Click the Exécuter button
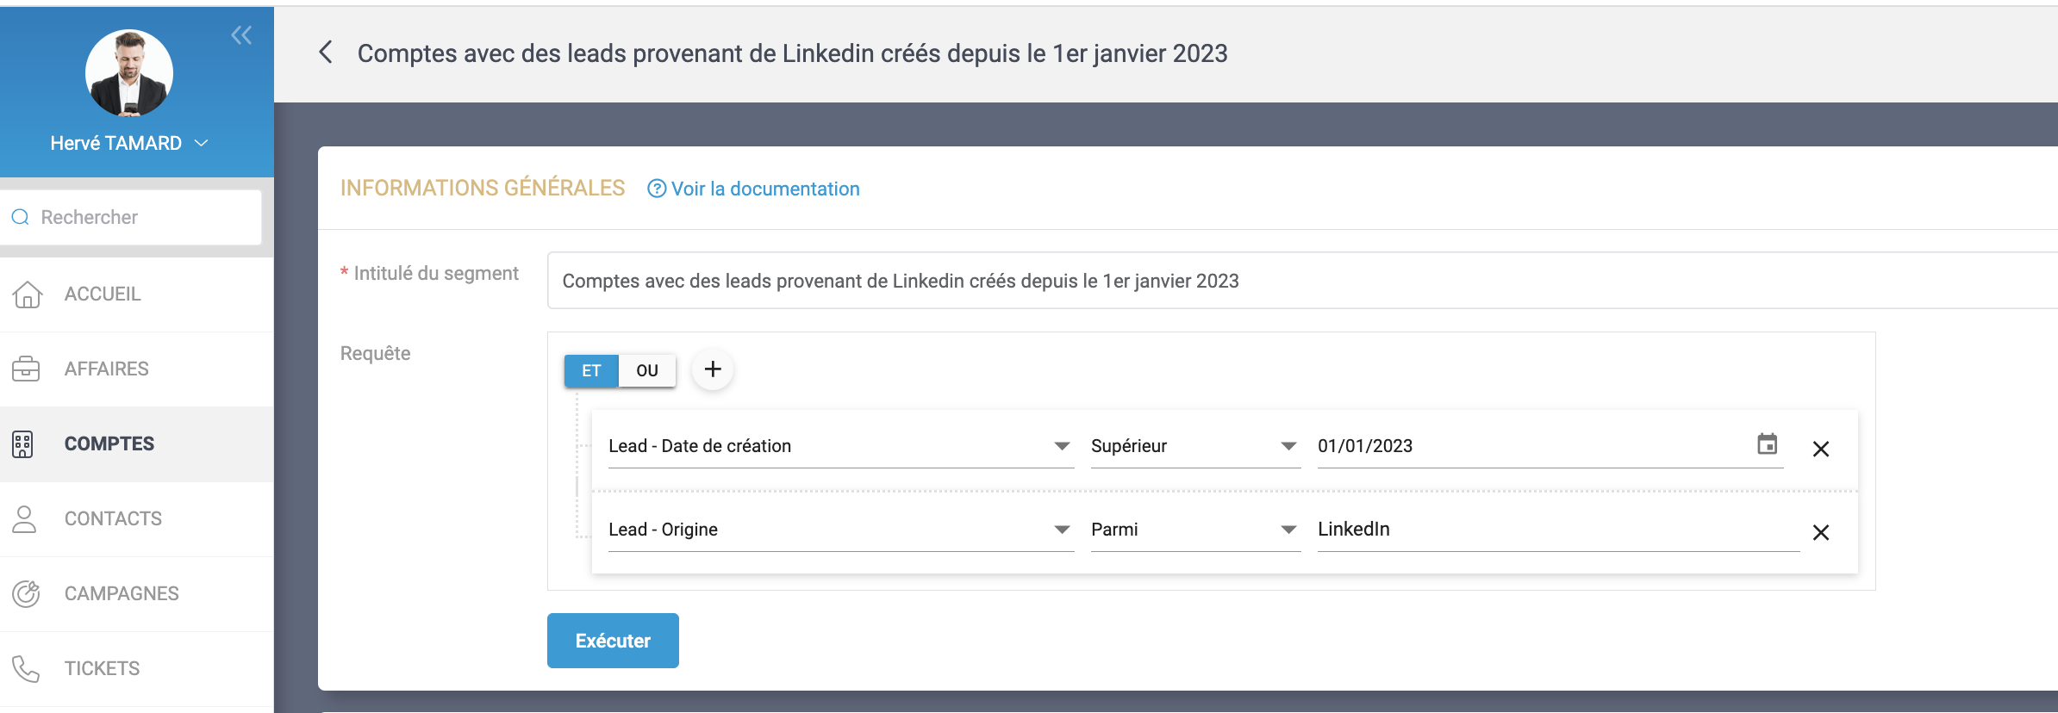Viewport: 2058px width, 713px height. click(x=613, y=641)
